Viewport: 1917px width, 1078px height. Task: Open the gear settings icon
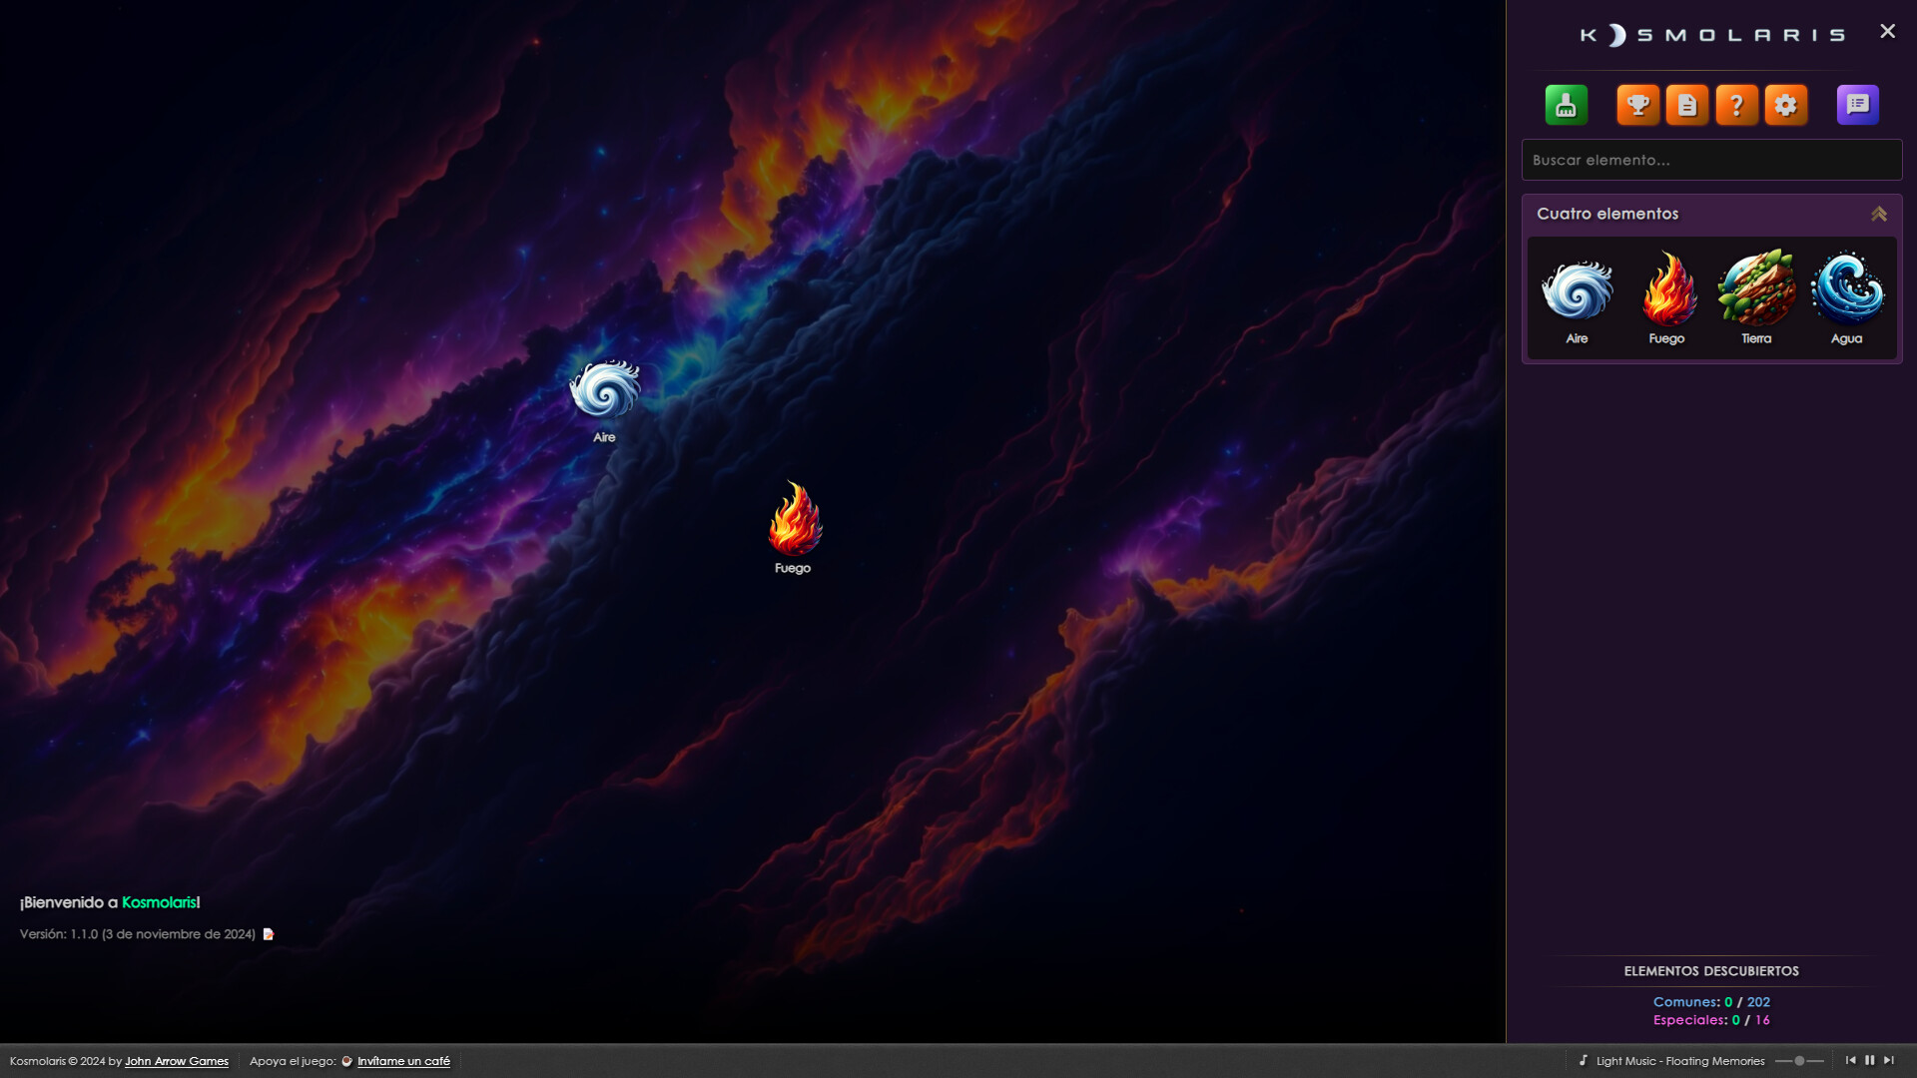[1785, 105]
